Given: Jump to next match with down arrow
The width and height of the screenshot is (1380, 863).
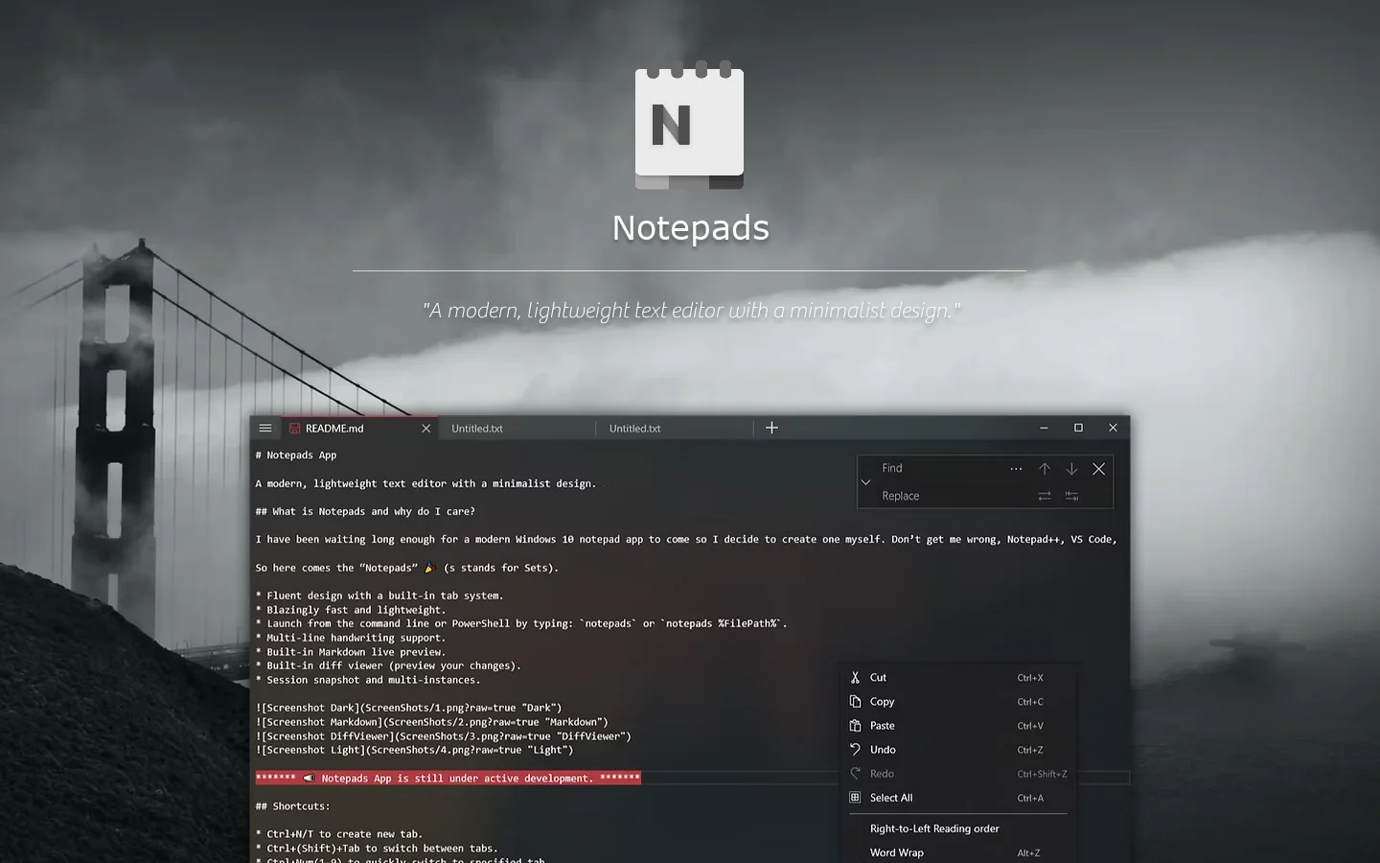Looking at the screenshot, I should click(x=1071, y=469).
